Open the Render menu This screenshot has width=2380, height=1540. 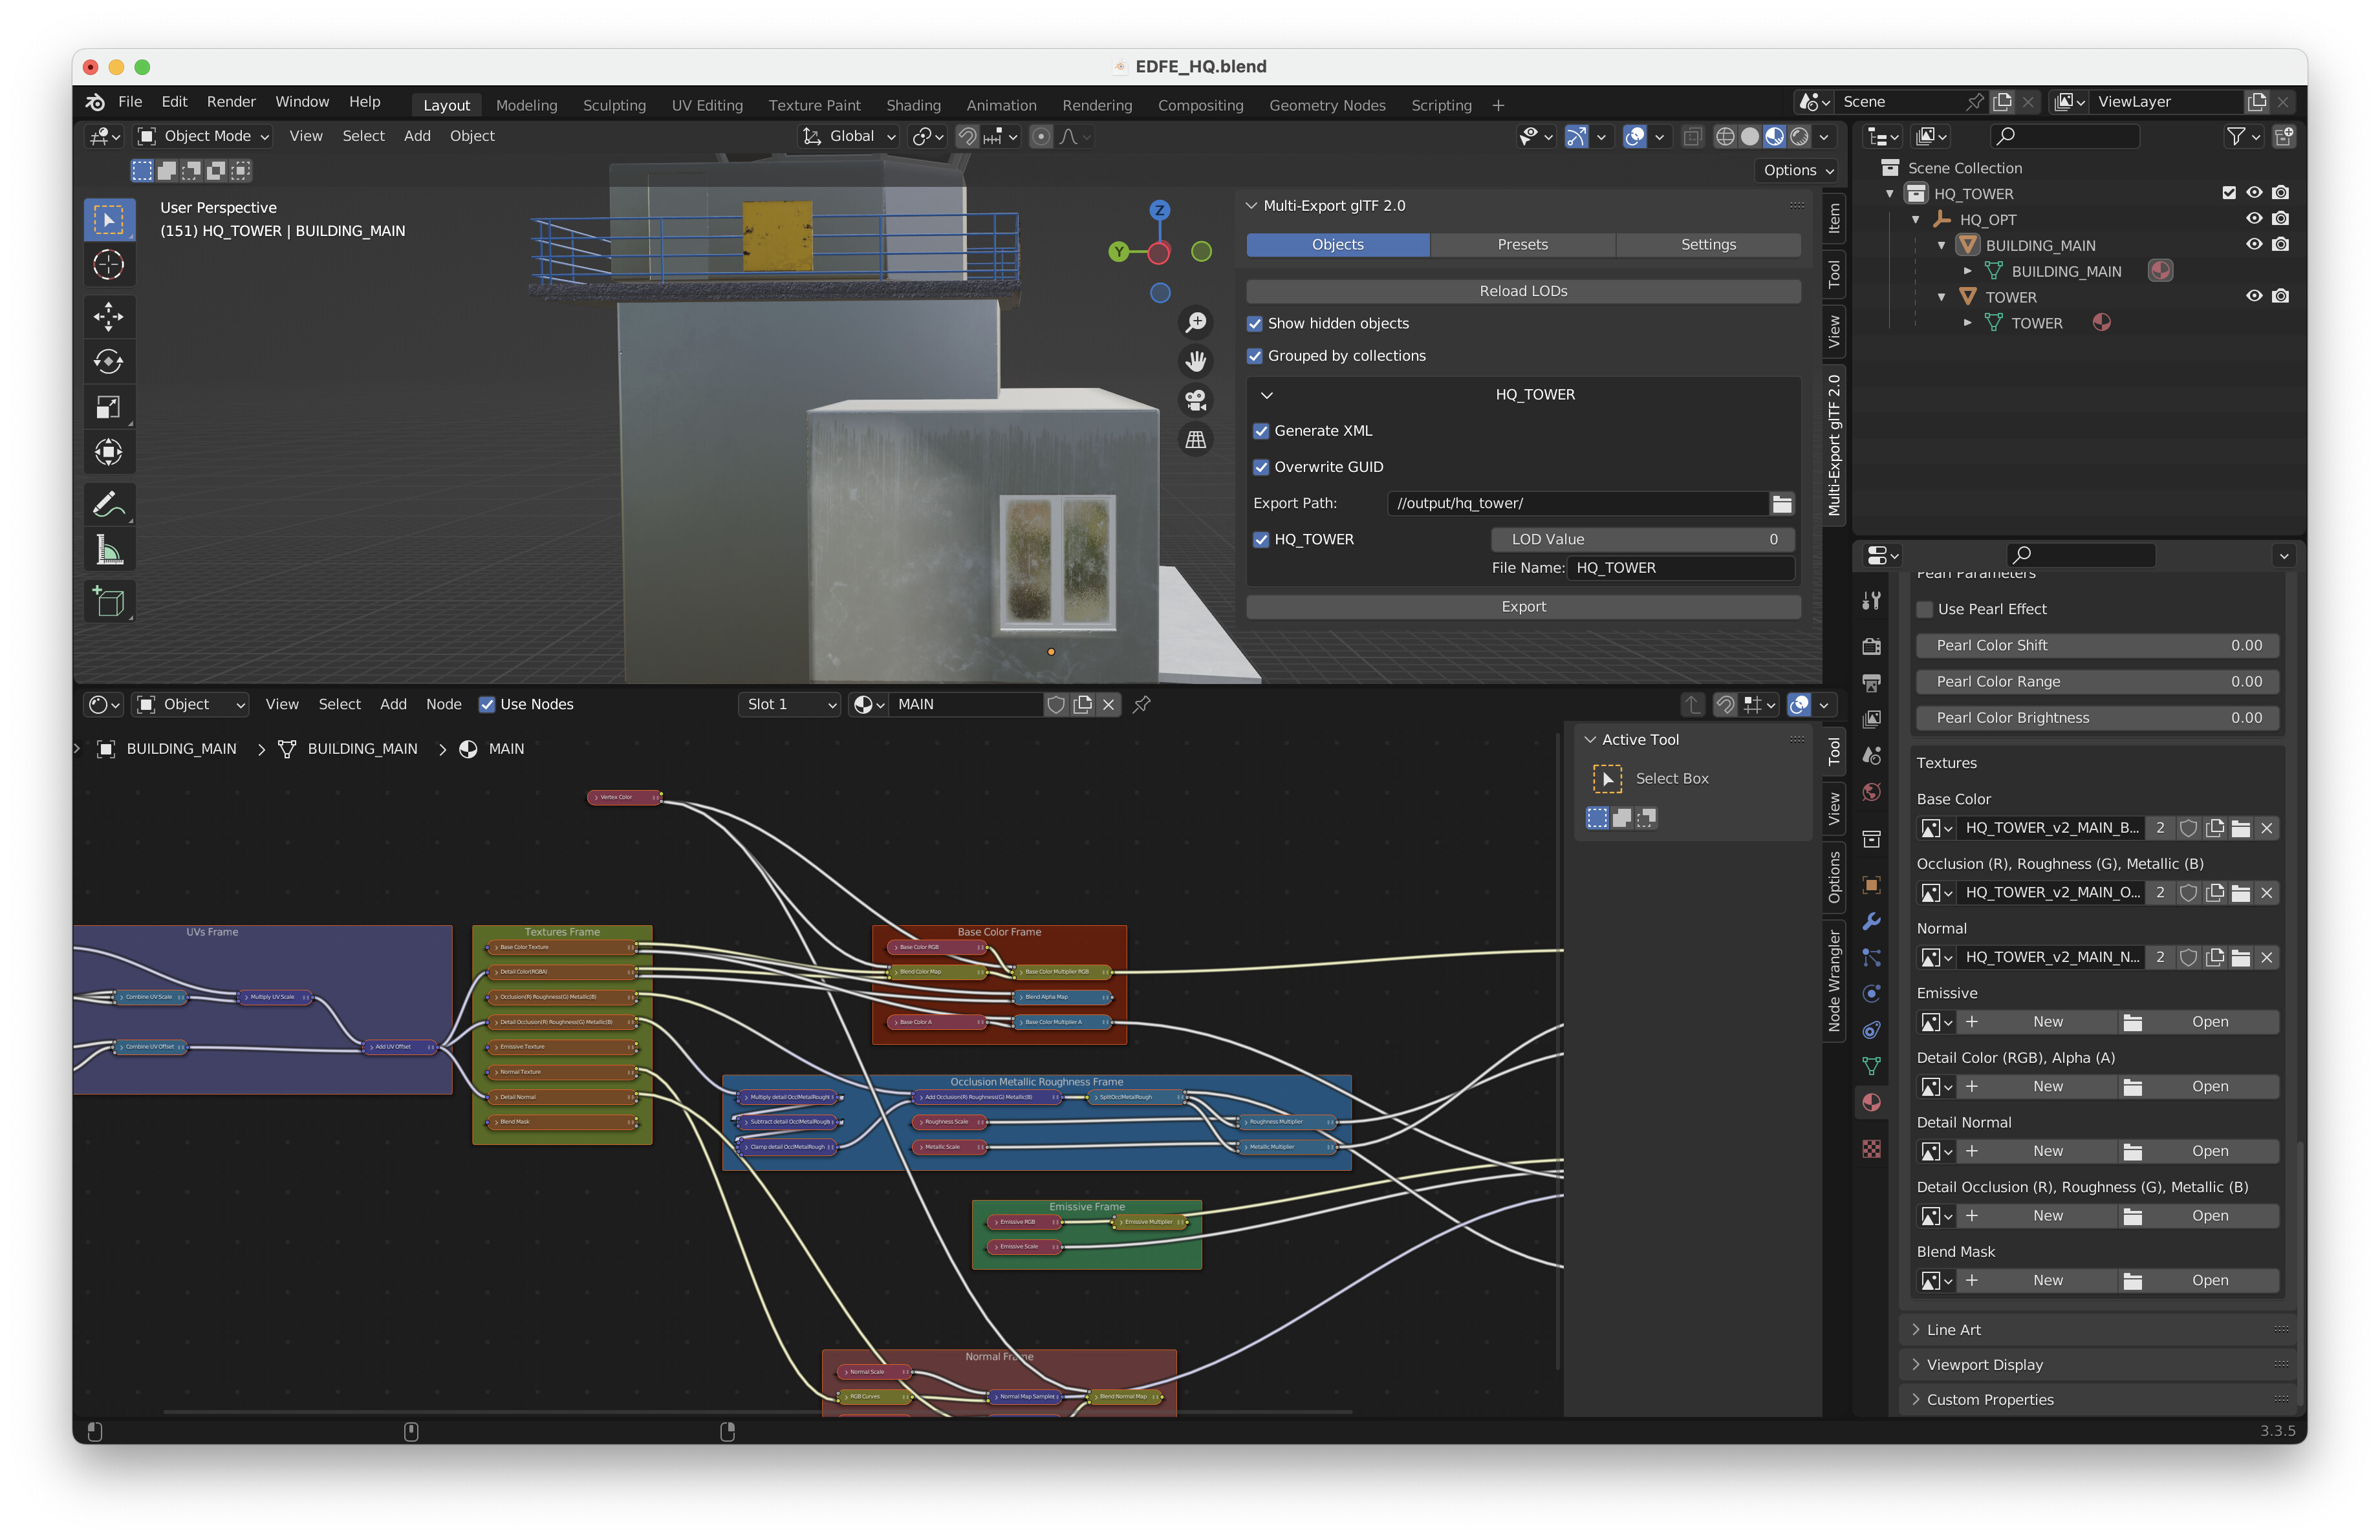tap(231, 102)
